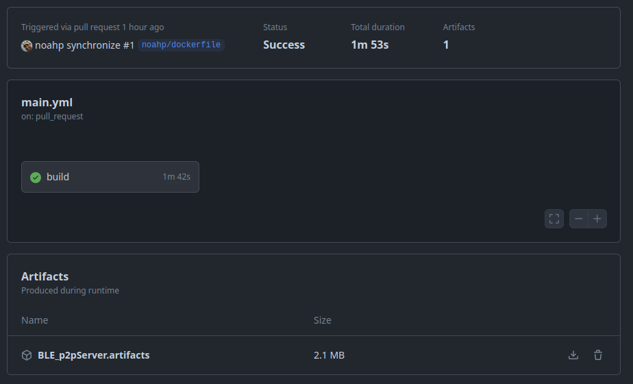Toggle fullscreen workflow graph view

click(x=554, y=219)
